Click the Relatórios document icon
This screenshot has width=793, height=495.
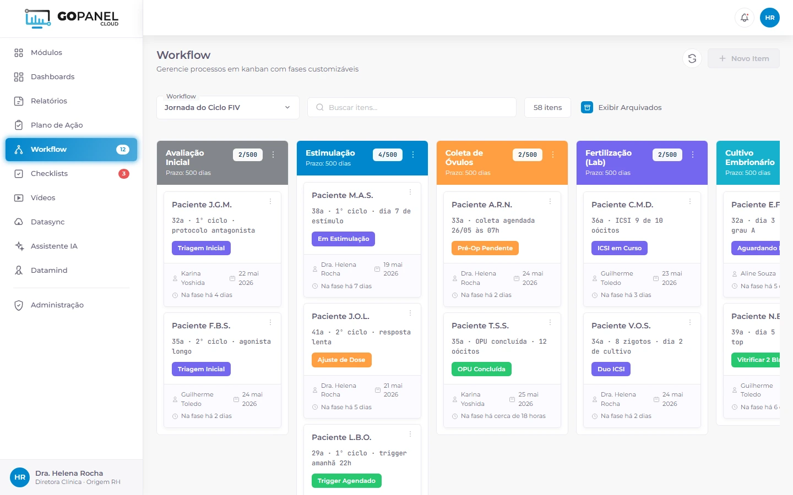point(19,101)
